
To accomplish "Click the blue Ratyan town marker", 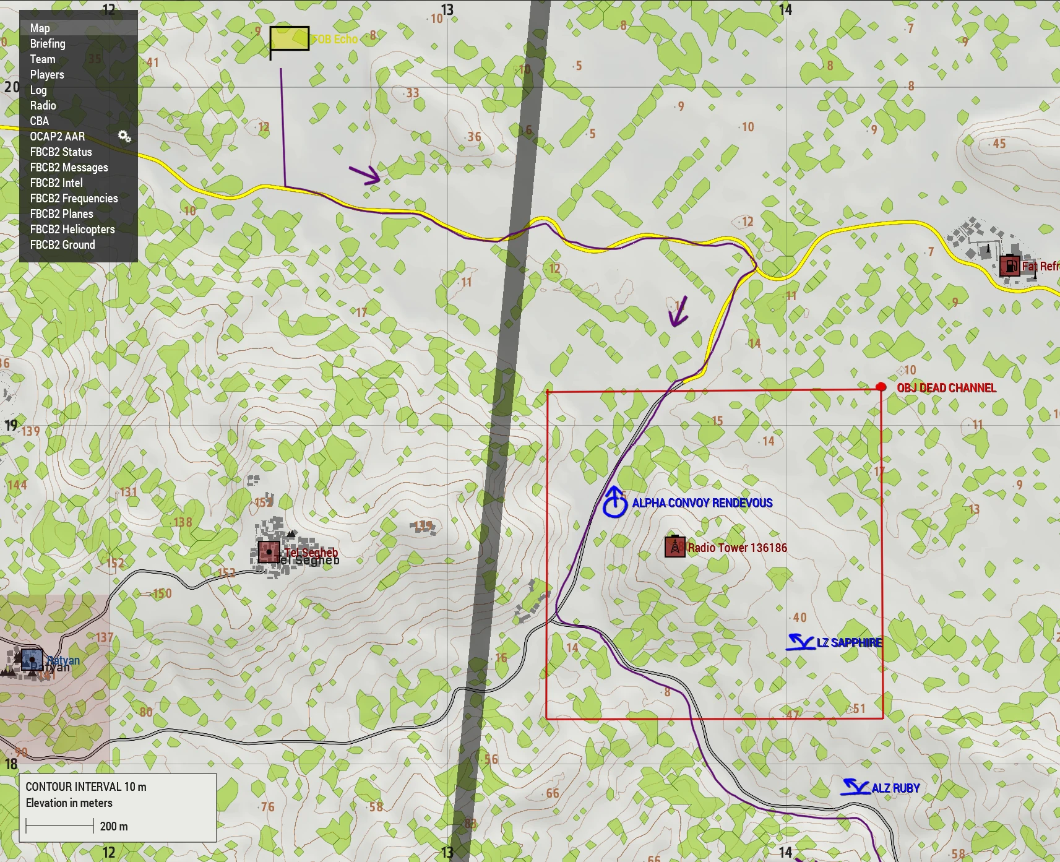I will click(32, 660).
